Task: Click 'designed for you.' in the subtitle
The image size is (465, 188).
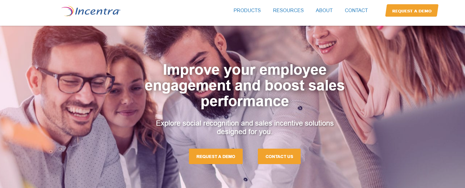Action: click(x=244, y=132)
